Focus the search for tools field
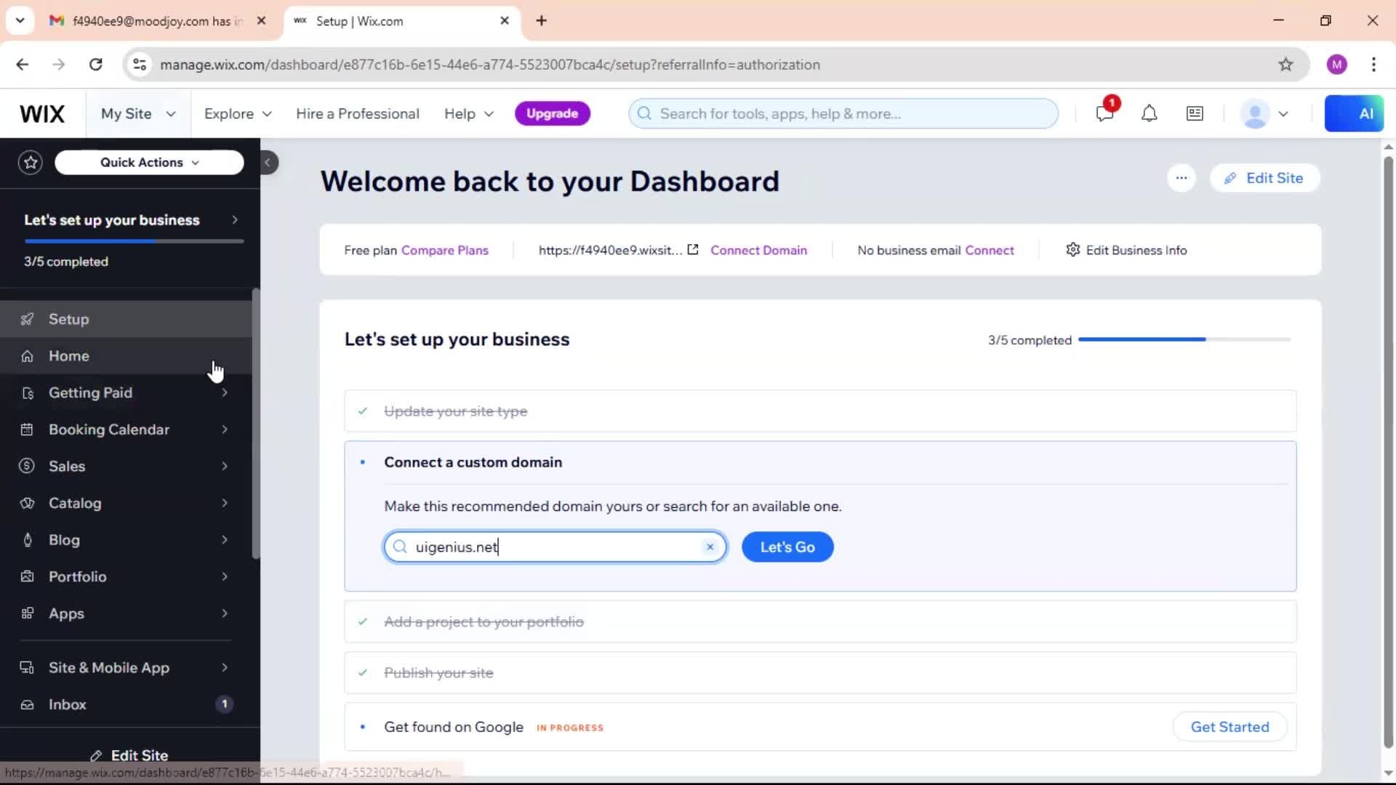1396x785 pixels. (843, 113)
